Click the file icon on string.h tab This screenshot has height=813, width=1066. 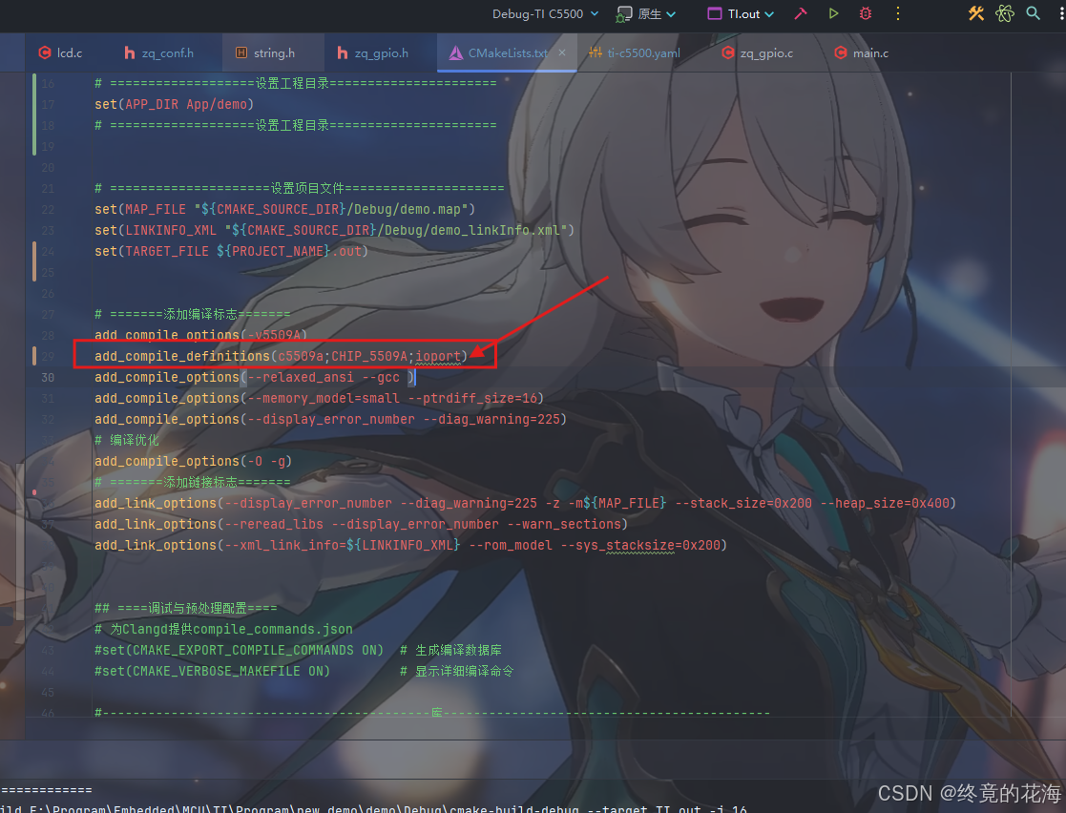pos(241,53)
